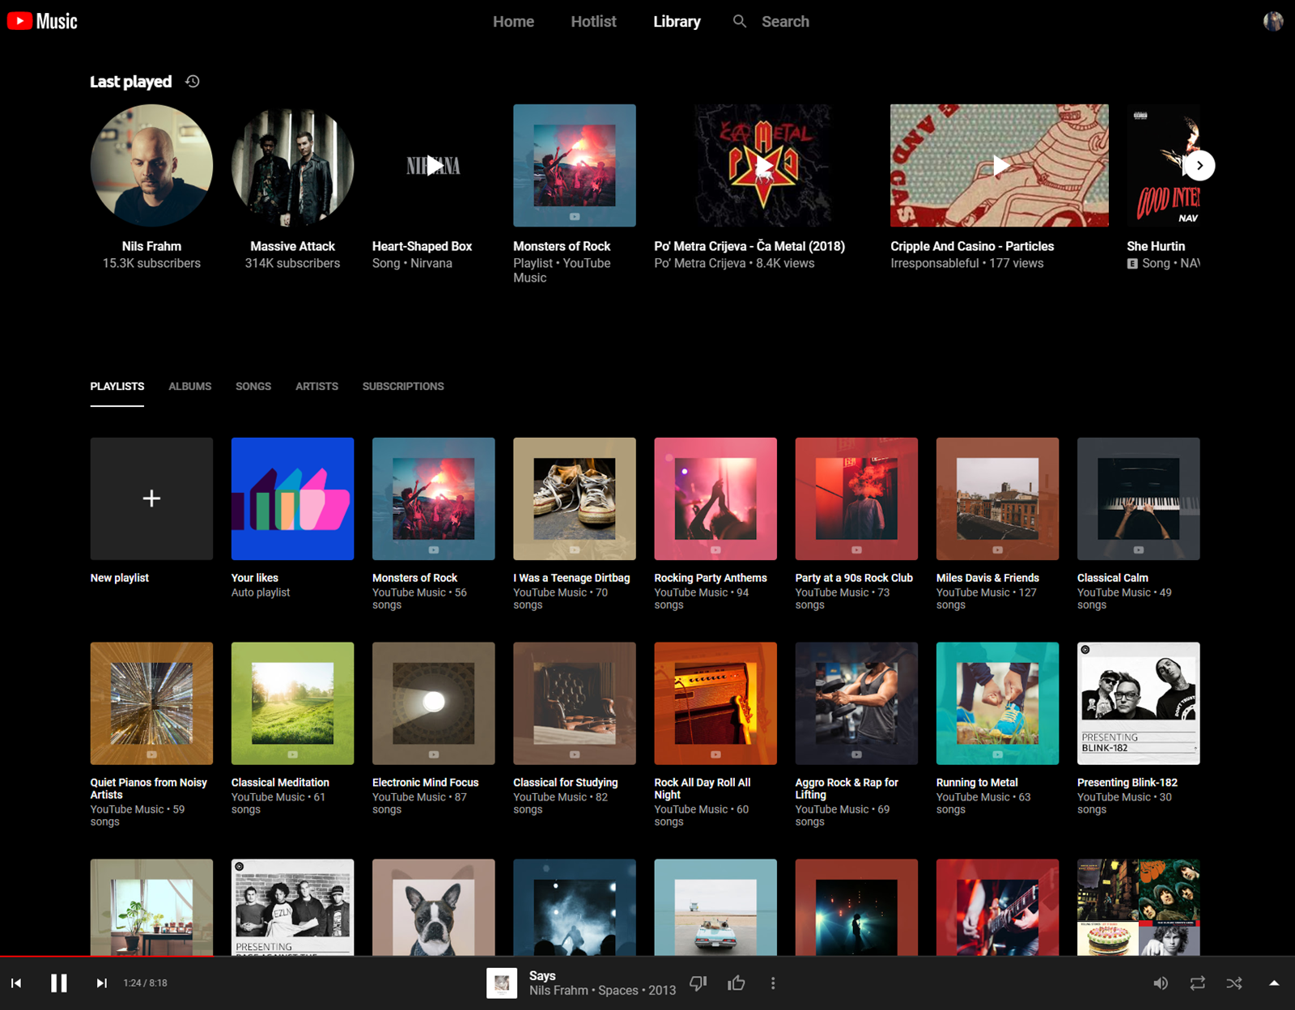The width and height of the screenshot is (1295, 1010).
Task: Click the plus New playlist tile
Action: [x=151, y=499]
